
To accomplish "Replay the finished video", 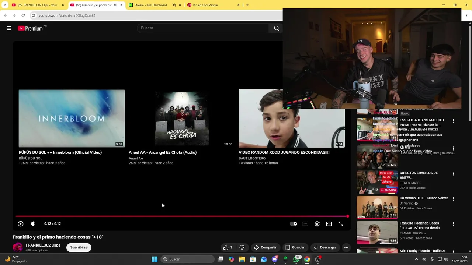I will (21, 224).
